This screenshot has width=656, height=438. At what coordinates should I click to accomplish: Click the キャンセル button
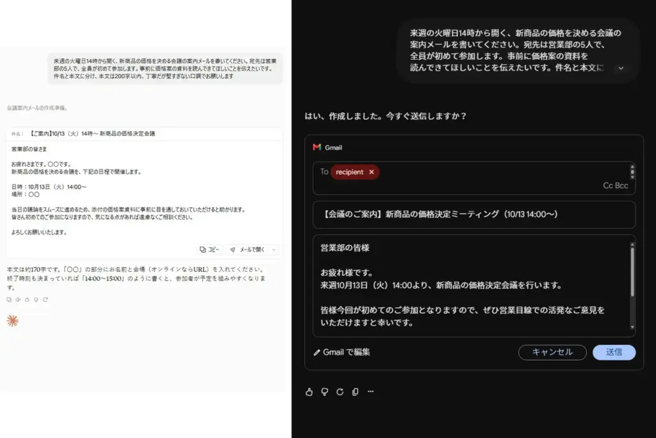[552, 352]
